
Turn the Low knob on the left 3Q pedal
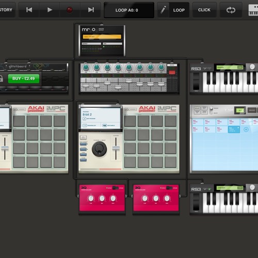(91, 199)
